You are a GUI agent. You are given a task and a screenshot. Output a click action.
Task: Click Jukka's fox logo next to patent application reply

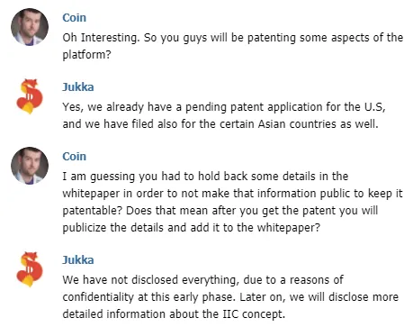[x=30, y=96]
